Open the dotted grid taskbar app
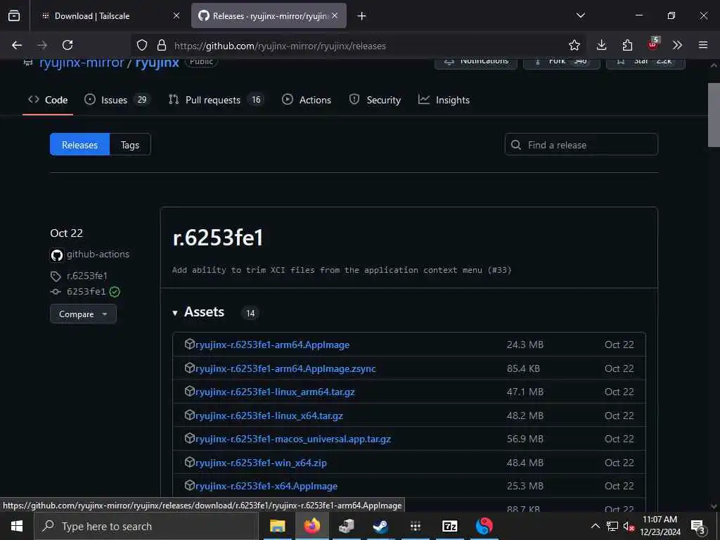This screenshot has height=540, width=720. 415,526
